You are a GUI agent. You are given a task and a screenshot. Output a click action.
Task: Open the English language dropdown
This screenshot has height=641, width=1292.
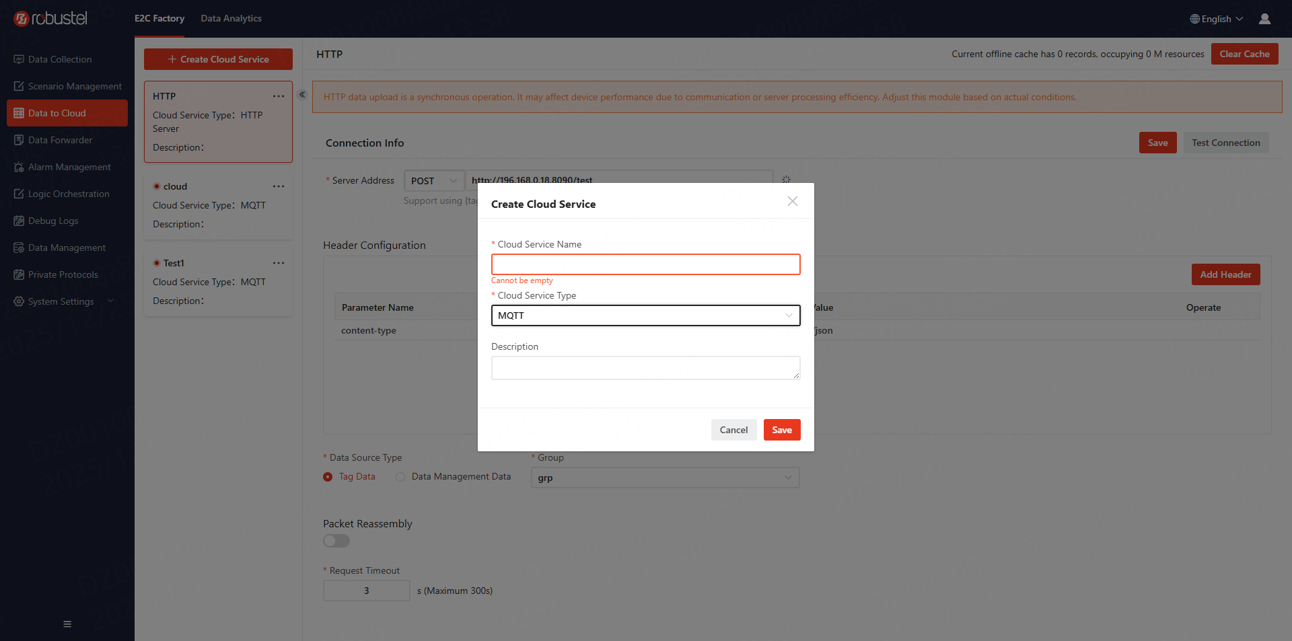pyautogui.click(x=1216, y=19)
